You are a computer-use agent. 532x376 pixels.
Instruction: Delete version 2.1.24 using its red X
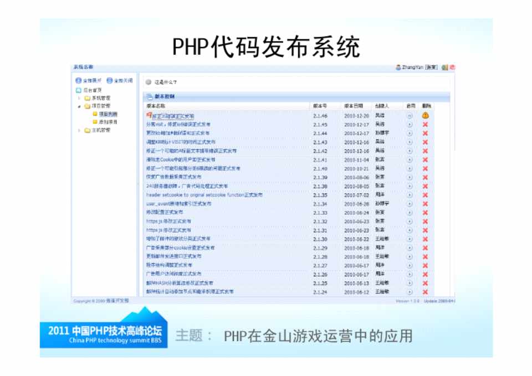425,292
